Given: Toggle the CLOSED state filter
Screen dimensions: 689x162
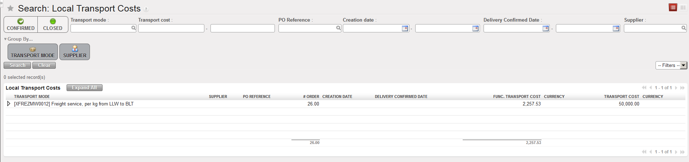Looking at the screenshot, I should pos(53,24).
